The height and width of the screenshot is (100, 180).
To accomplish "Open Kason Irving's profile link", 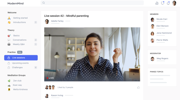I will 57,95.
